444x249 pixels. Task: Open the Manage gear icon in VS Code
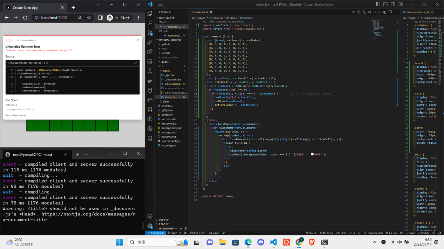[x=150, y=226]
